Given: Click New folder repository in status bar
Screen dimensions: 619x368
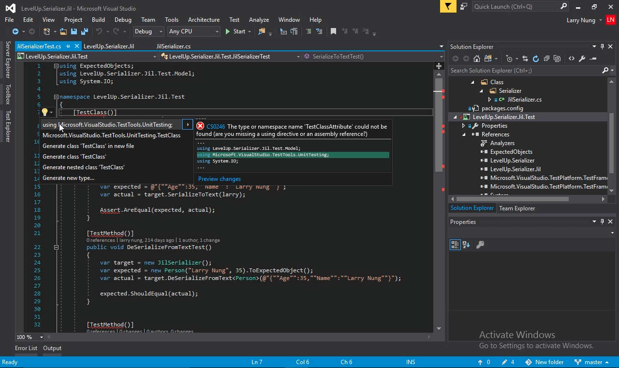Looking at the screenshot, I should pos(544,362).
